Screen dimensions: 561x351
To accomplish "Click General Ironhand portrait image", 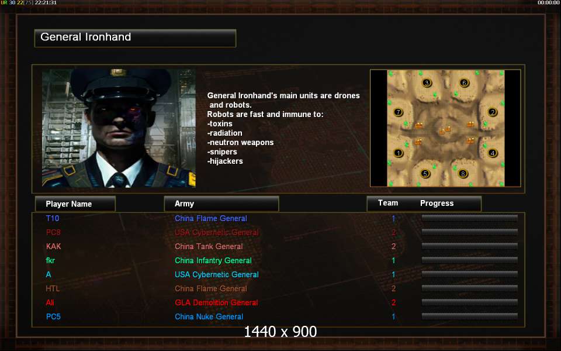I will (119, 128).
